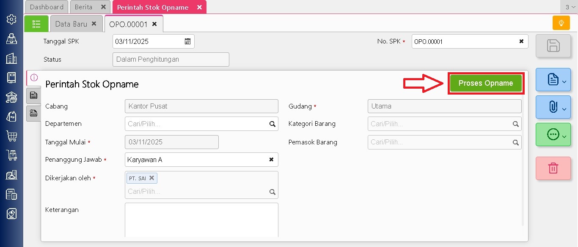Expand the paperclip attachment dropdown
The width and height of the screenshot is (578, 247).
pyautogui.click(x=553, y=107)
